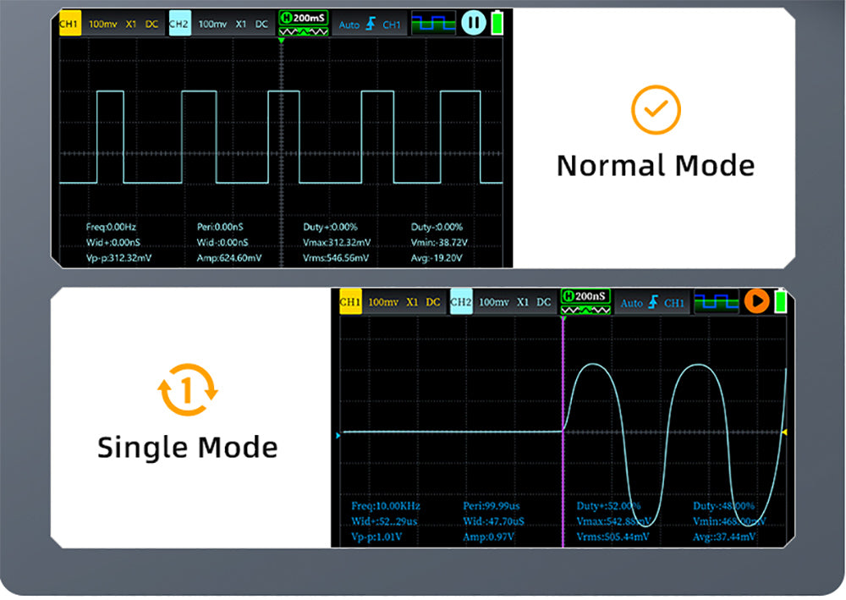
Task: Select the Normal Mode label
Action: [656, 165]
